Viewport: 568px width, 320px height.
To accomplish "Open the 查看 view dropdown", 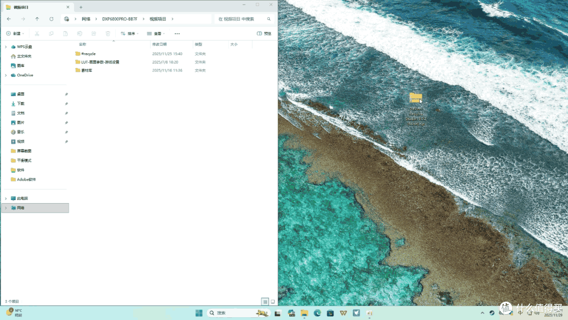I will point(156,33).
